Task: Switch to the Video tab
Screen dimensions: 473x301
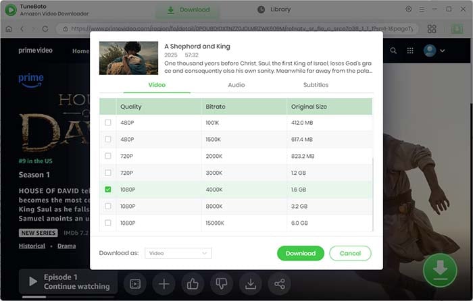Action: click(x=157, y=85)
